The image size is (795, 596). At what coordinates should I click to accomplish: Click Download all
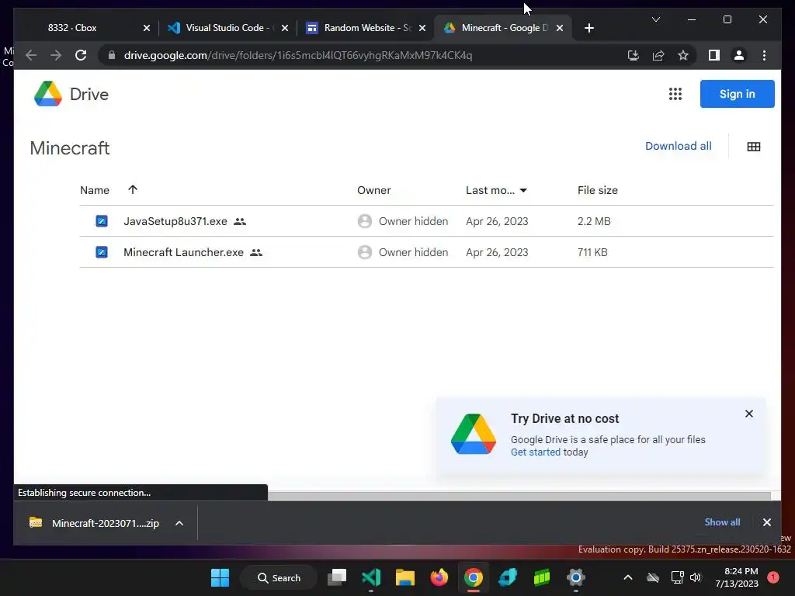click(678, 146)
